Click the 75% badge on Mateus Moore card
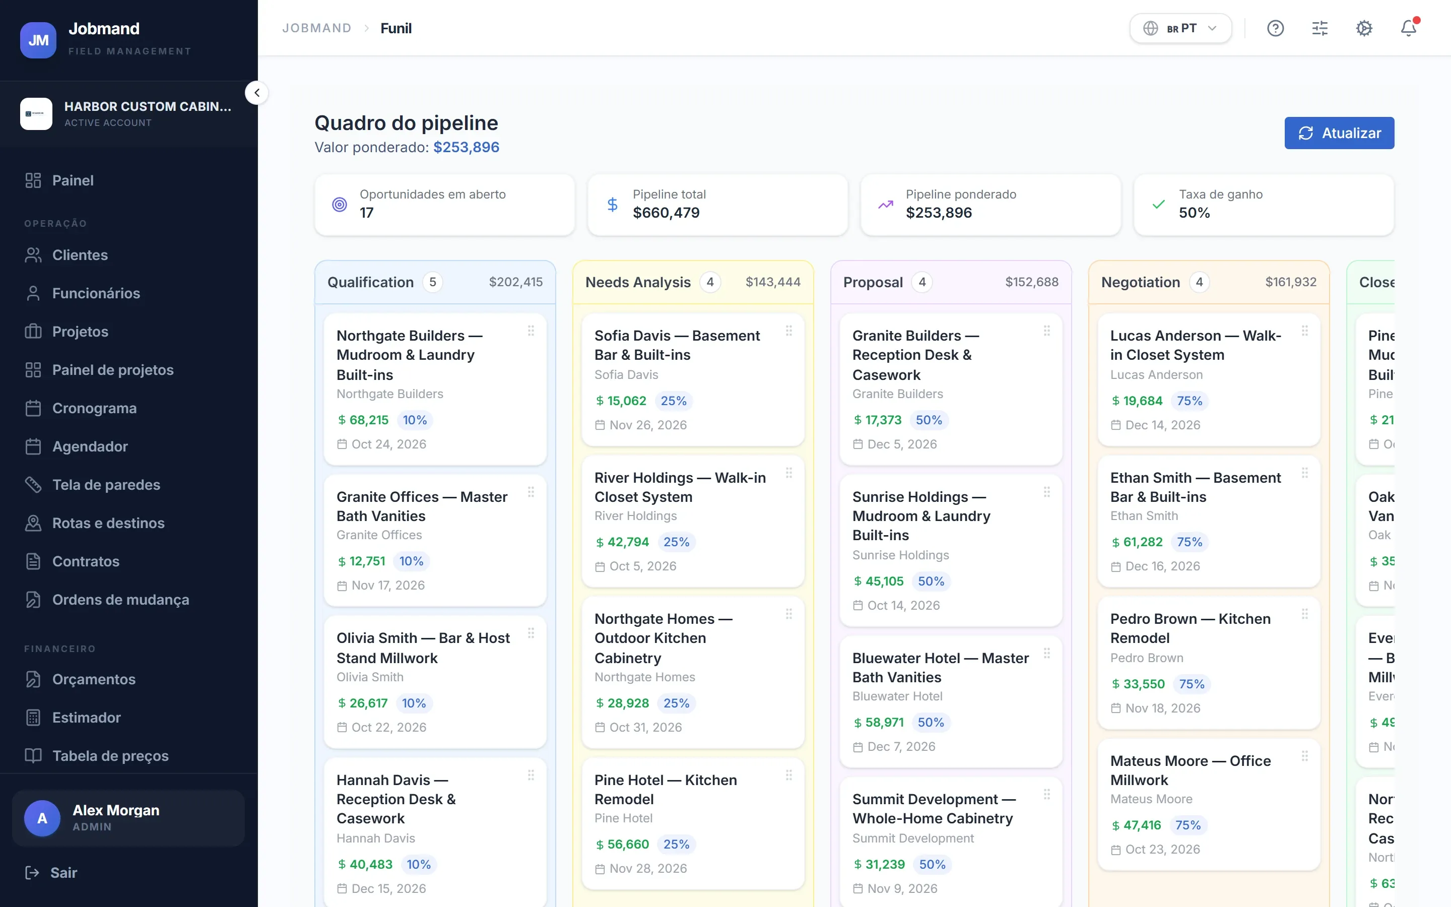1451x907 pixels. coord(1188,825)
